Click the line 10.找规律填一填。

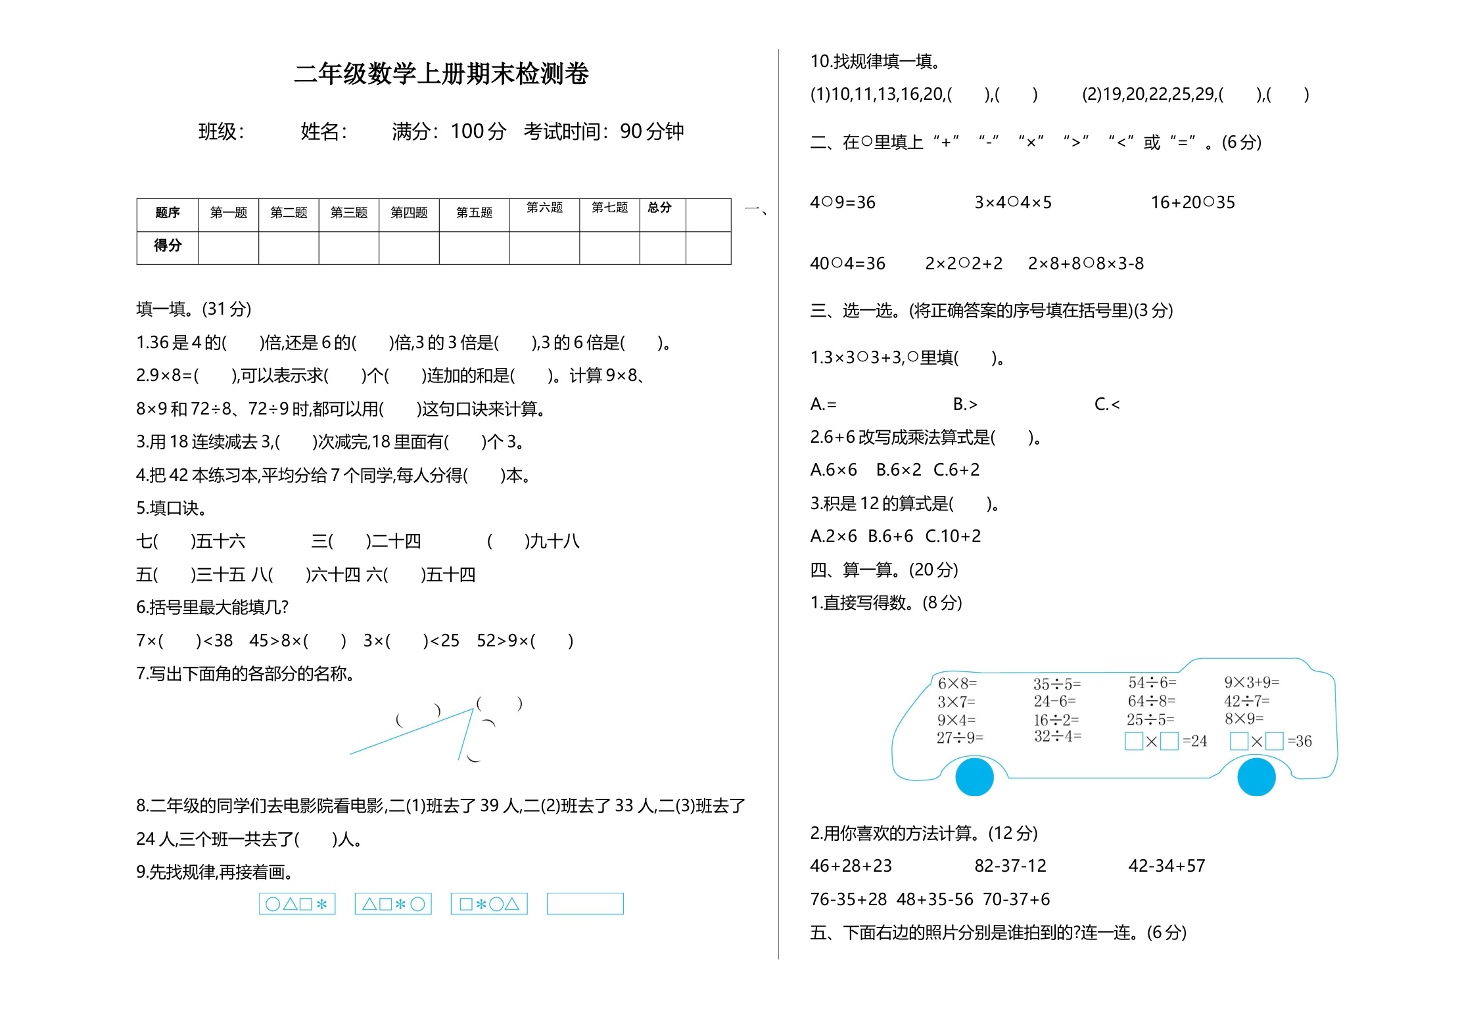pyautogui.click(x=876, y=61)
